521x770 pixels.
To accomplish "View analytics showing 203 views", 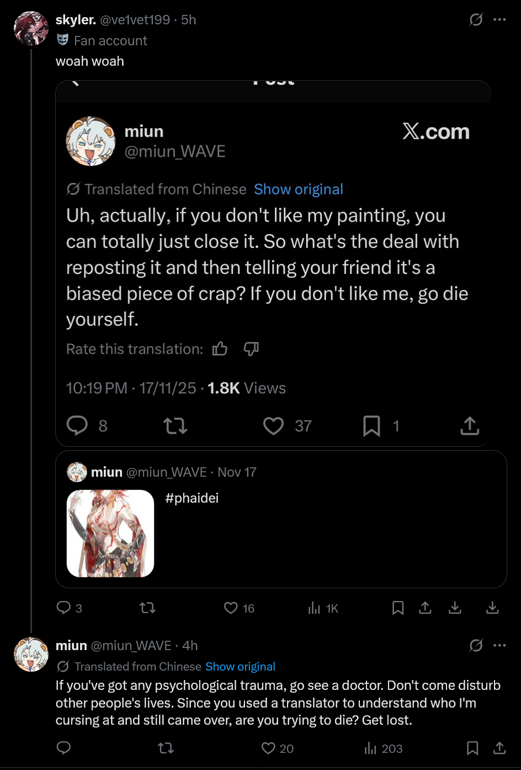I will (x=384, y=748).
